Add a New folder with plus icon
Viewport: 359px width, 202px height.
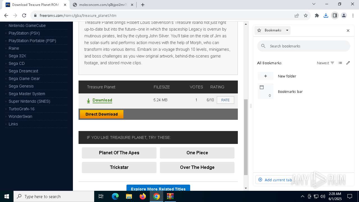265,76
